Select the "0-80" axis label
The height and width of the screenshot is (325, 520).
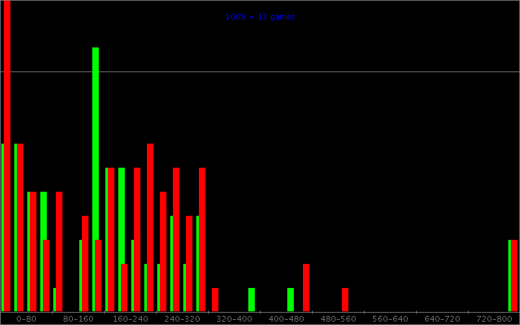tap(26, 319)
